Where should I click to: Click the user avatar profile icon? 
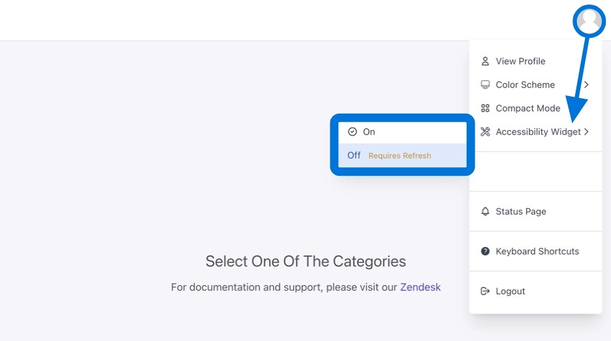point(589,21)
